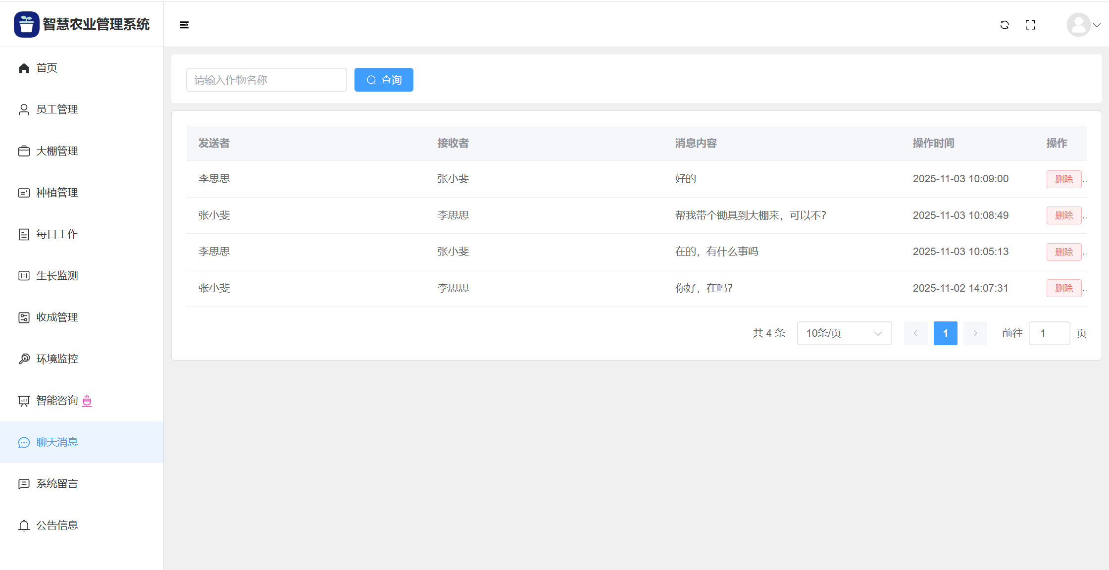Delete the 你好，在吗? message row
Screen dimensions: 1109x570
pos(1063,288)
